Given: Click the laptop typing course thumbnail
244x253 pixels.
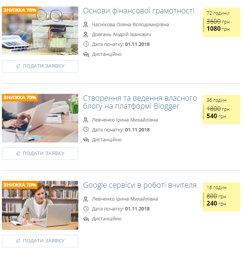Looking at the screenshot, I should click(40, 118).
